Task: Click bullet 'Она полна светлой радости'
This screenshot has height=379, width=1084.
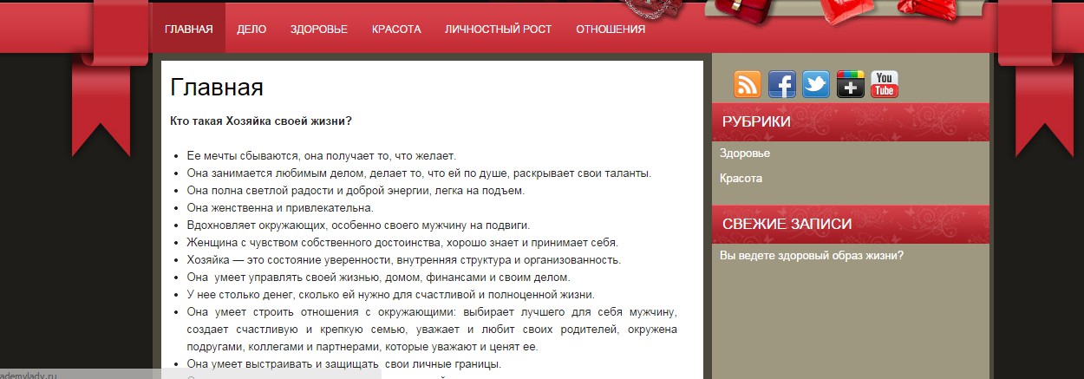Action: 356,191
